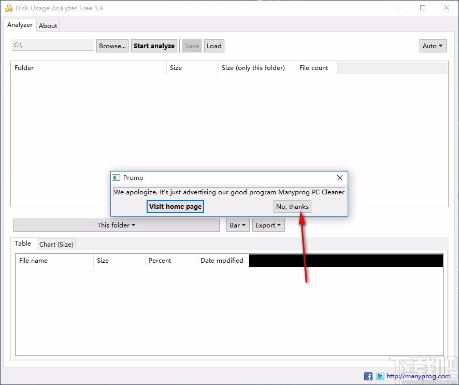Viewport: 459px width, 385px height.
Task: Open the Bar dropdown
Action: [x=238, y=225]
